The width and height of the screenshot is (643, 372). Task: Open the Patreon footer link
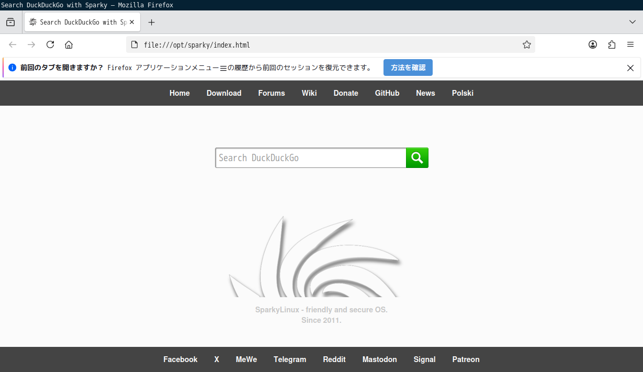[466, 359]
